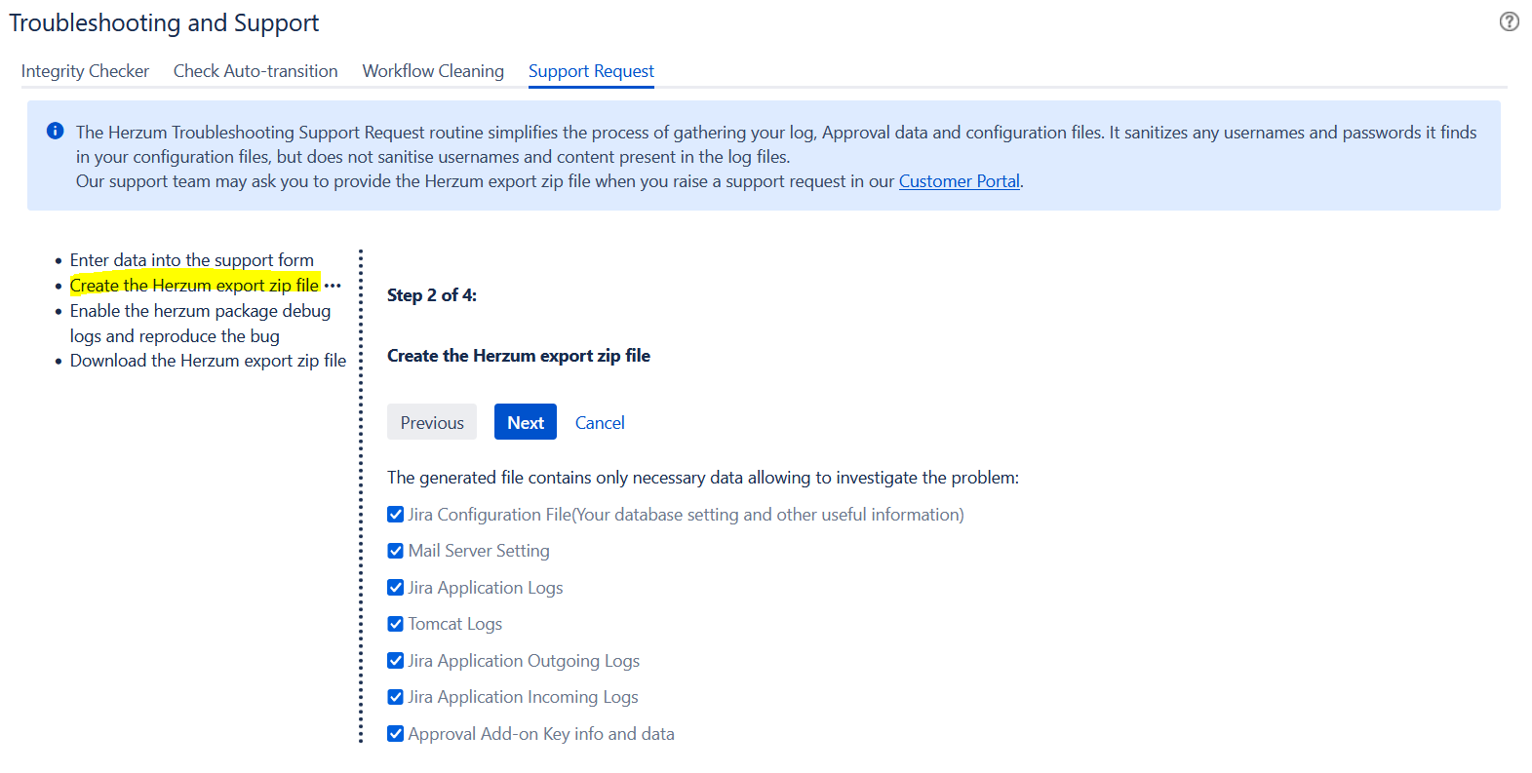The height and width of the screenshot is (773, 1532).
Task: Toggle Jira Application Outgoing Logs checkbox
Action: click(x=396, y=661)
